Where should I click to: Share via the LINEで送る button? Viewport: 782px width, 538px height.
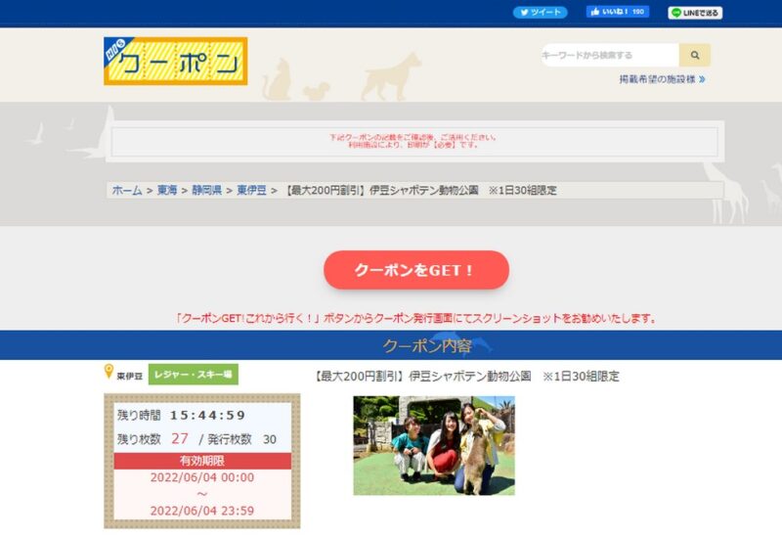click(695, 13)
